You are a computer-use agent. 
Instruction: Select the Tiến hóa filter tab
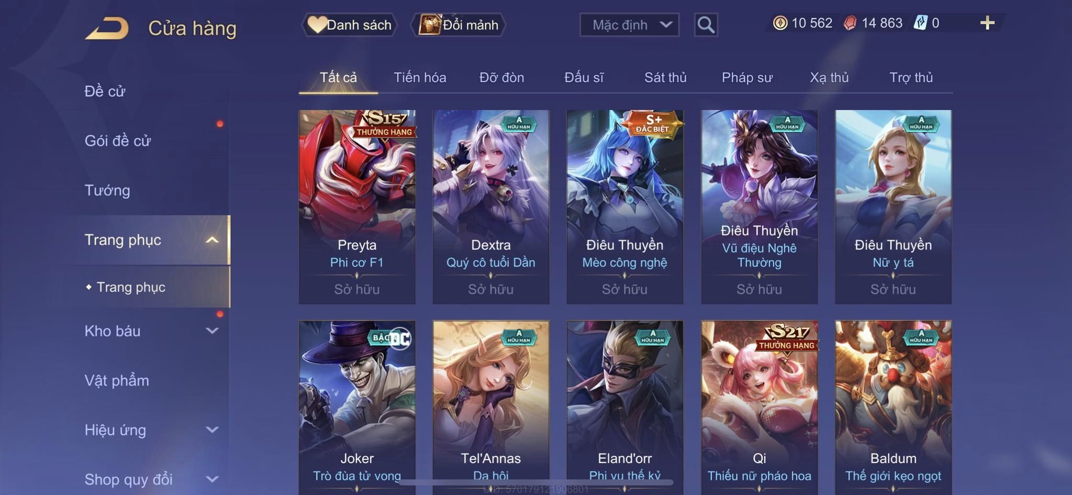(420, 77)
